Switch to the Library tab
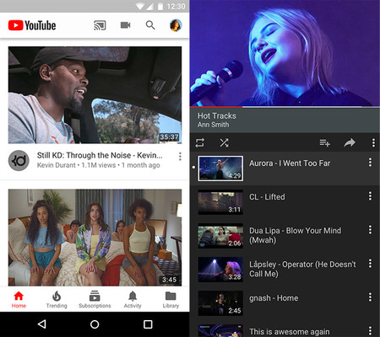 tap(171, 300)
